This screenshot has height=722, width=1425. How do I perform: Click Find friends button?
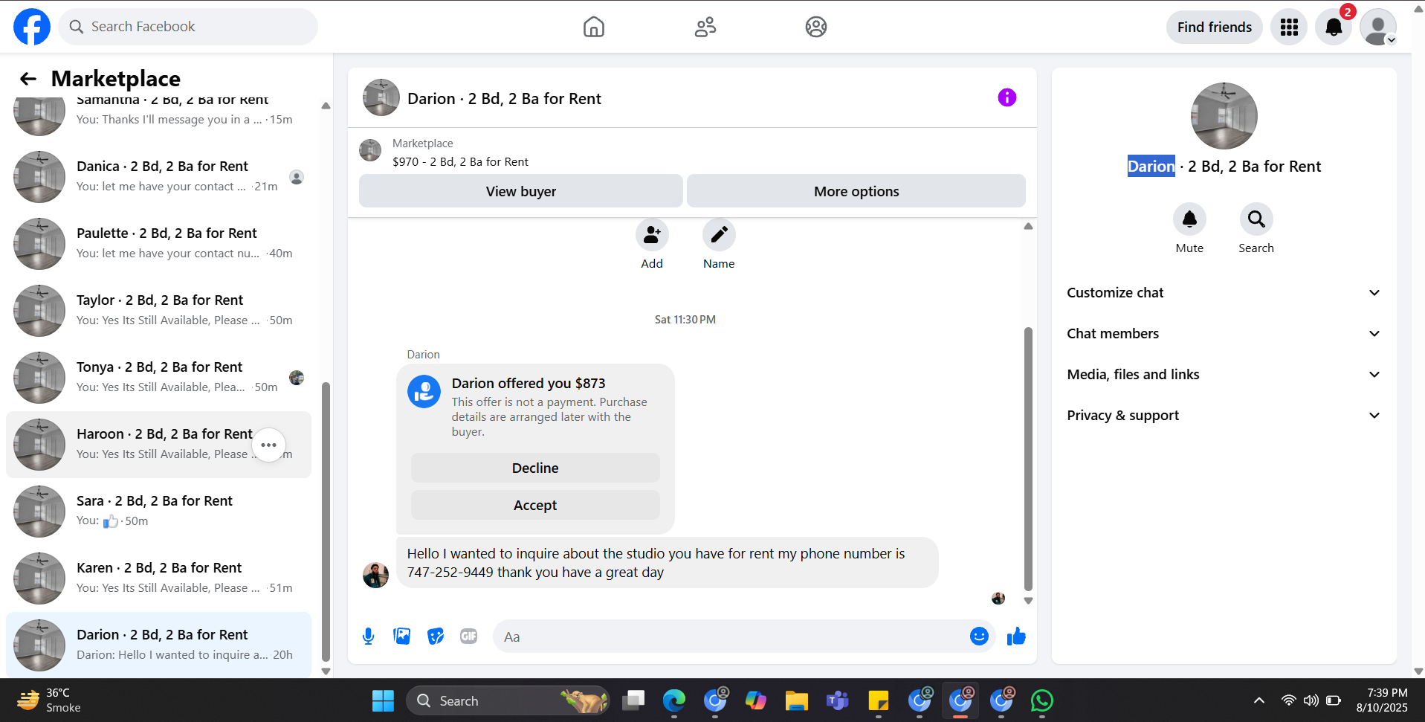click(x=1214, y=28)
